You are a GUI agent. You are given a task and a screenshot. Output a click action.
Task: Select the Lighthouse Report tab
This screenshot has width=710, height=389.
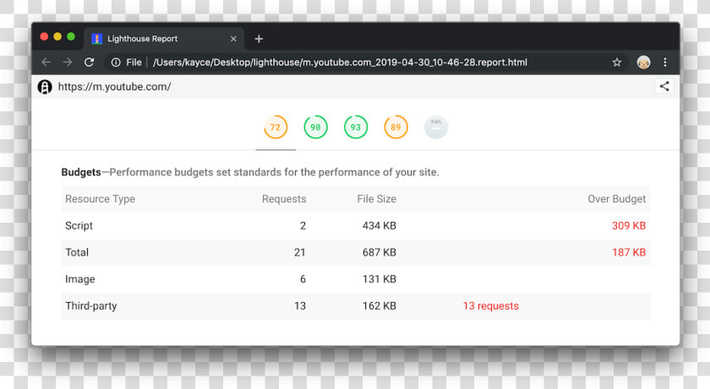tap(164, 39)
